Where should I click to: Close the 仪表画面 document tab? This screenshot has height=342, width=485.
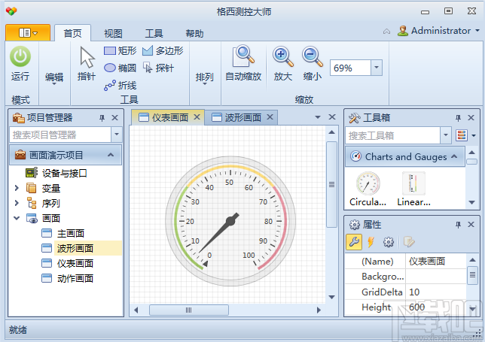tap(197, 117)
